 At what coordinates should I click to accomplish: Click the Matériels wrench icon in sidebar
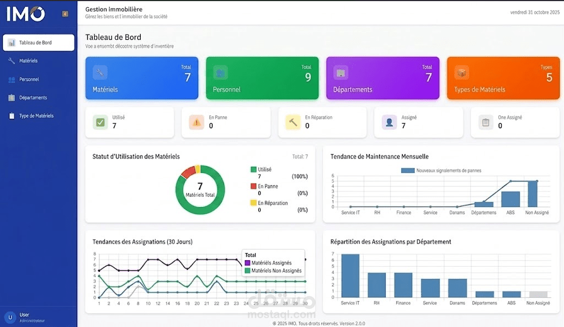point(12,61)
